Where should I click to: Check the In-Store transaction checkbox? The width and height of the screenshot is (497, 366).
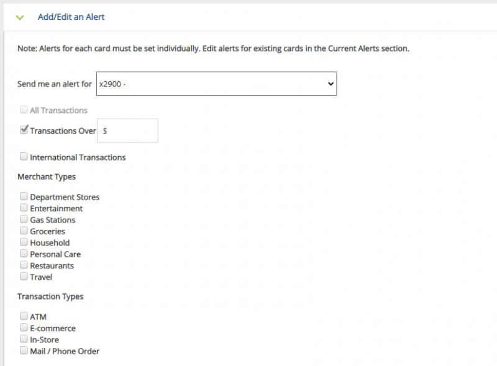coord(24,339)
